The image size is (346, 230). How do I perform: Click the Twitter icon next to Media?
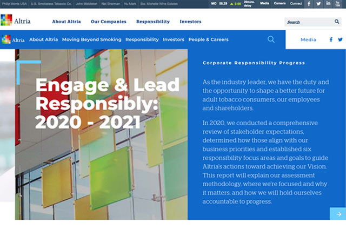(x=340, y=39)
